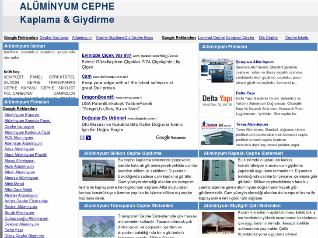Open Burak Aliminyum sidebar link
The width and height of the screenshot is (318, 238).
(x=19, y=213)
